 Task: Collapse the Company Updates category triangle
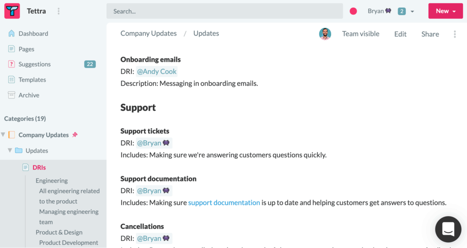(3, 134)
